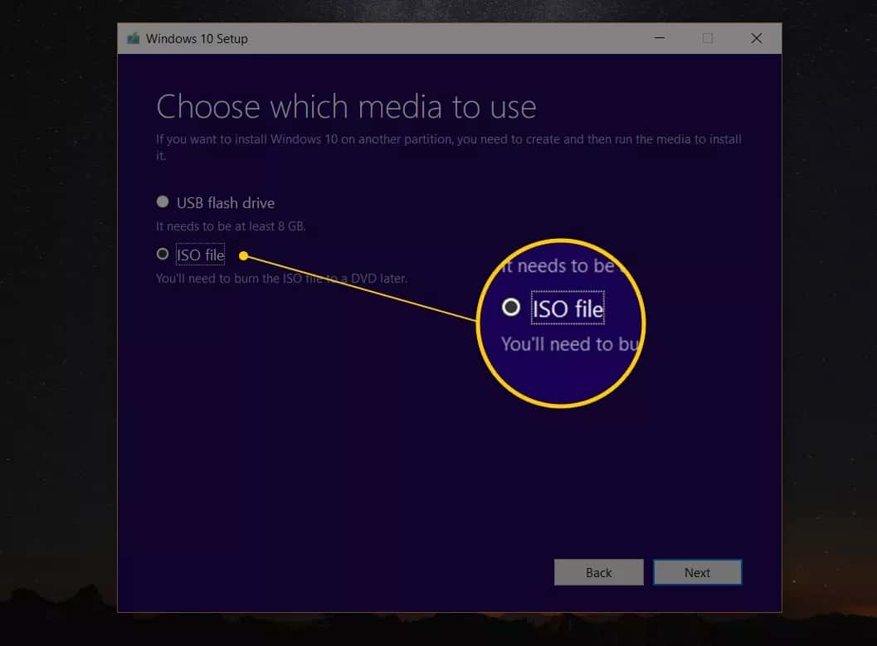Viewport: 877px width, 646px height.
Task: Click the minimize icon on the title bar
Action: click(x=659, y=38)
